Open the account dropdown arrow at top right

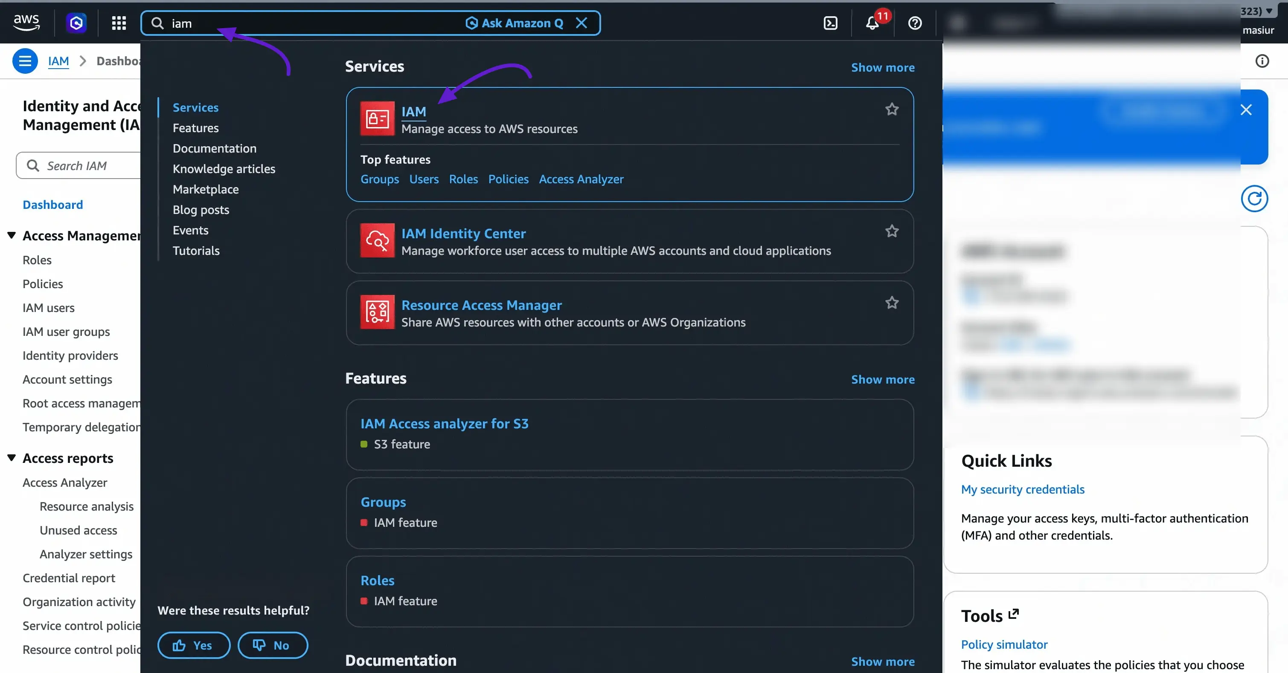1268,11
